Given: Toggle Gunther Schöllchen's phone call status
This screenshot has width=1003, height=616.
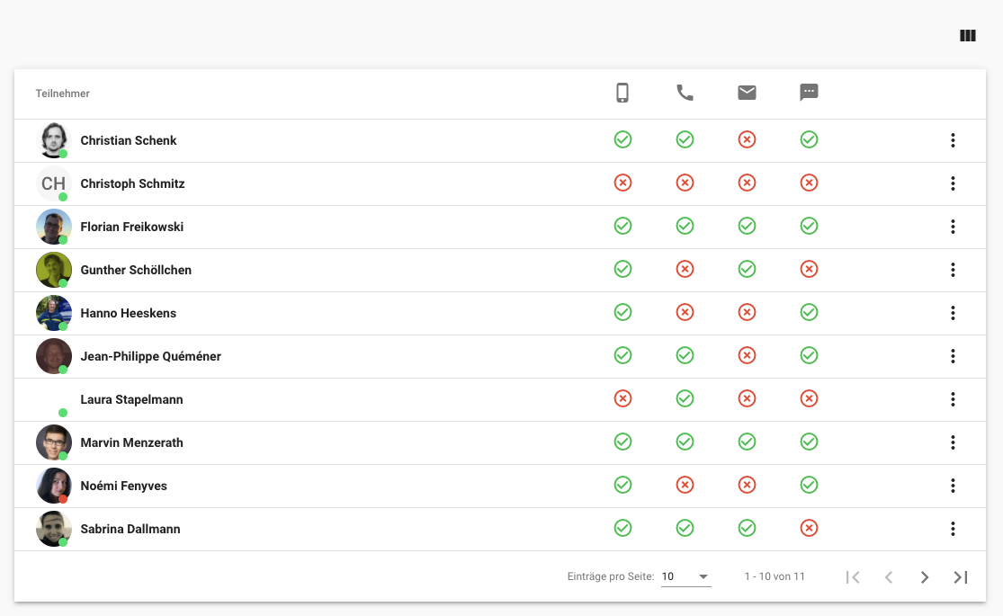Looking at the screenshot, I should coord(685,269).
